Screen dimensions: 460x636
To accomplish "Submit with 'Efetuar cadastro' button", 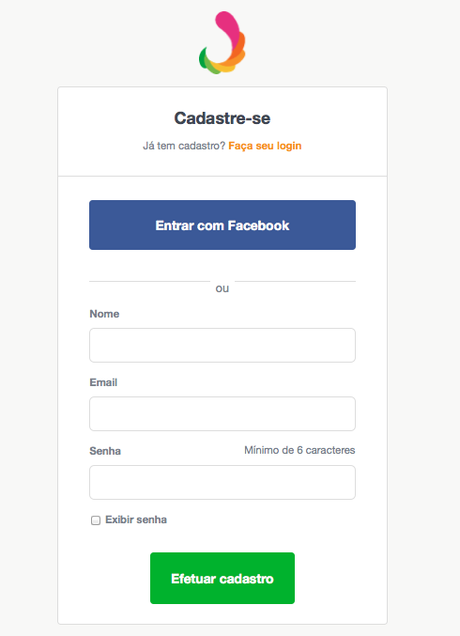I will (x=222, y=578).
